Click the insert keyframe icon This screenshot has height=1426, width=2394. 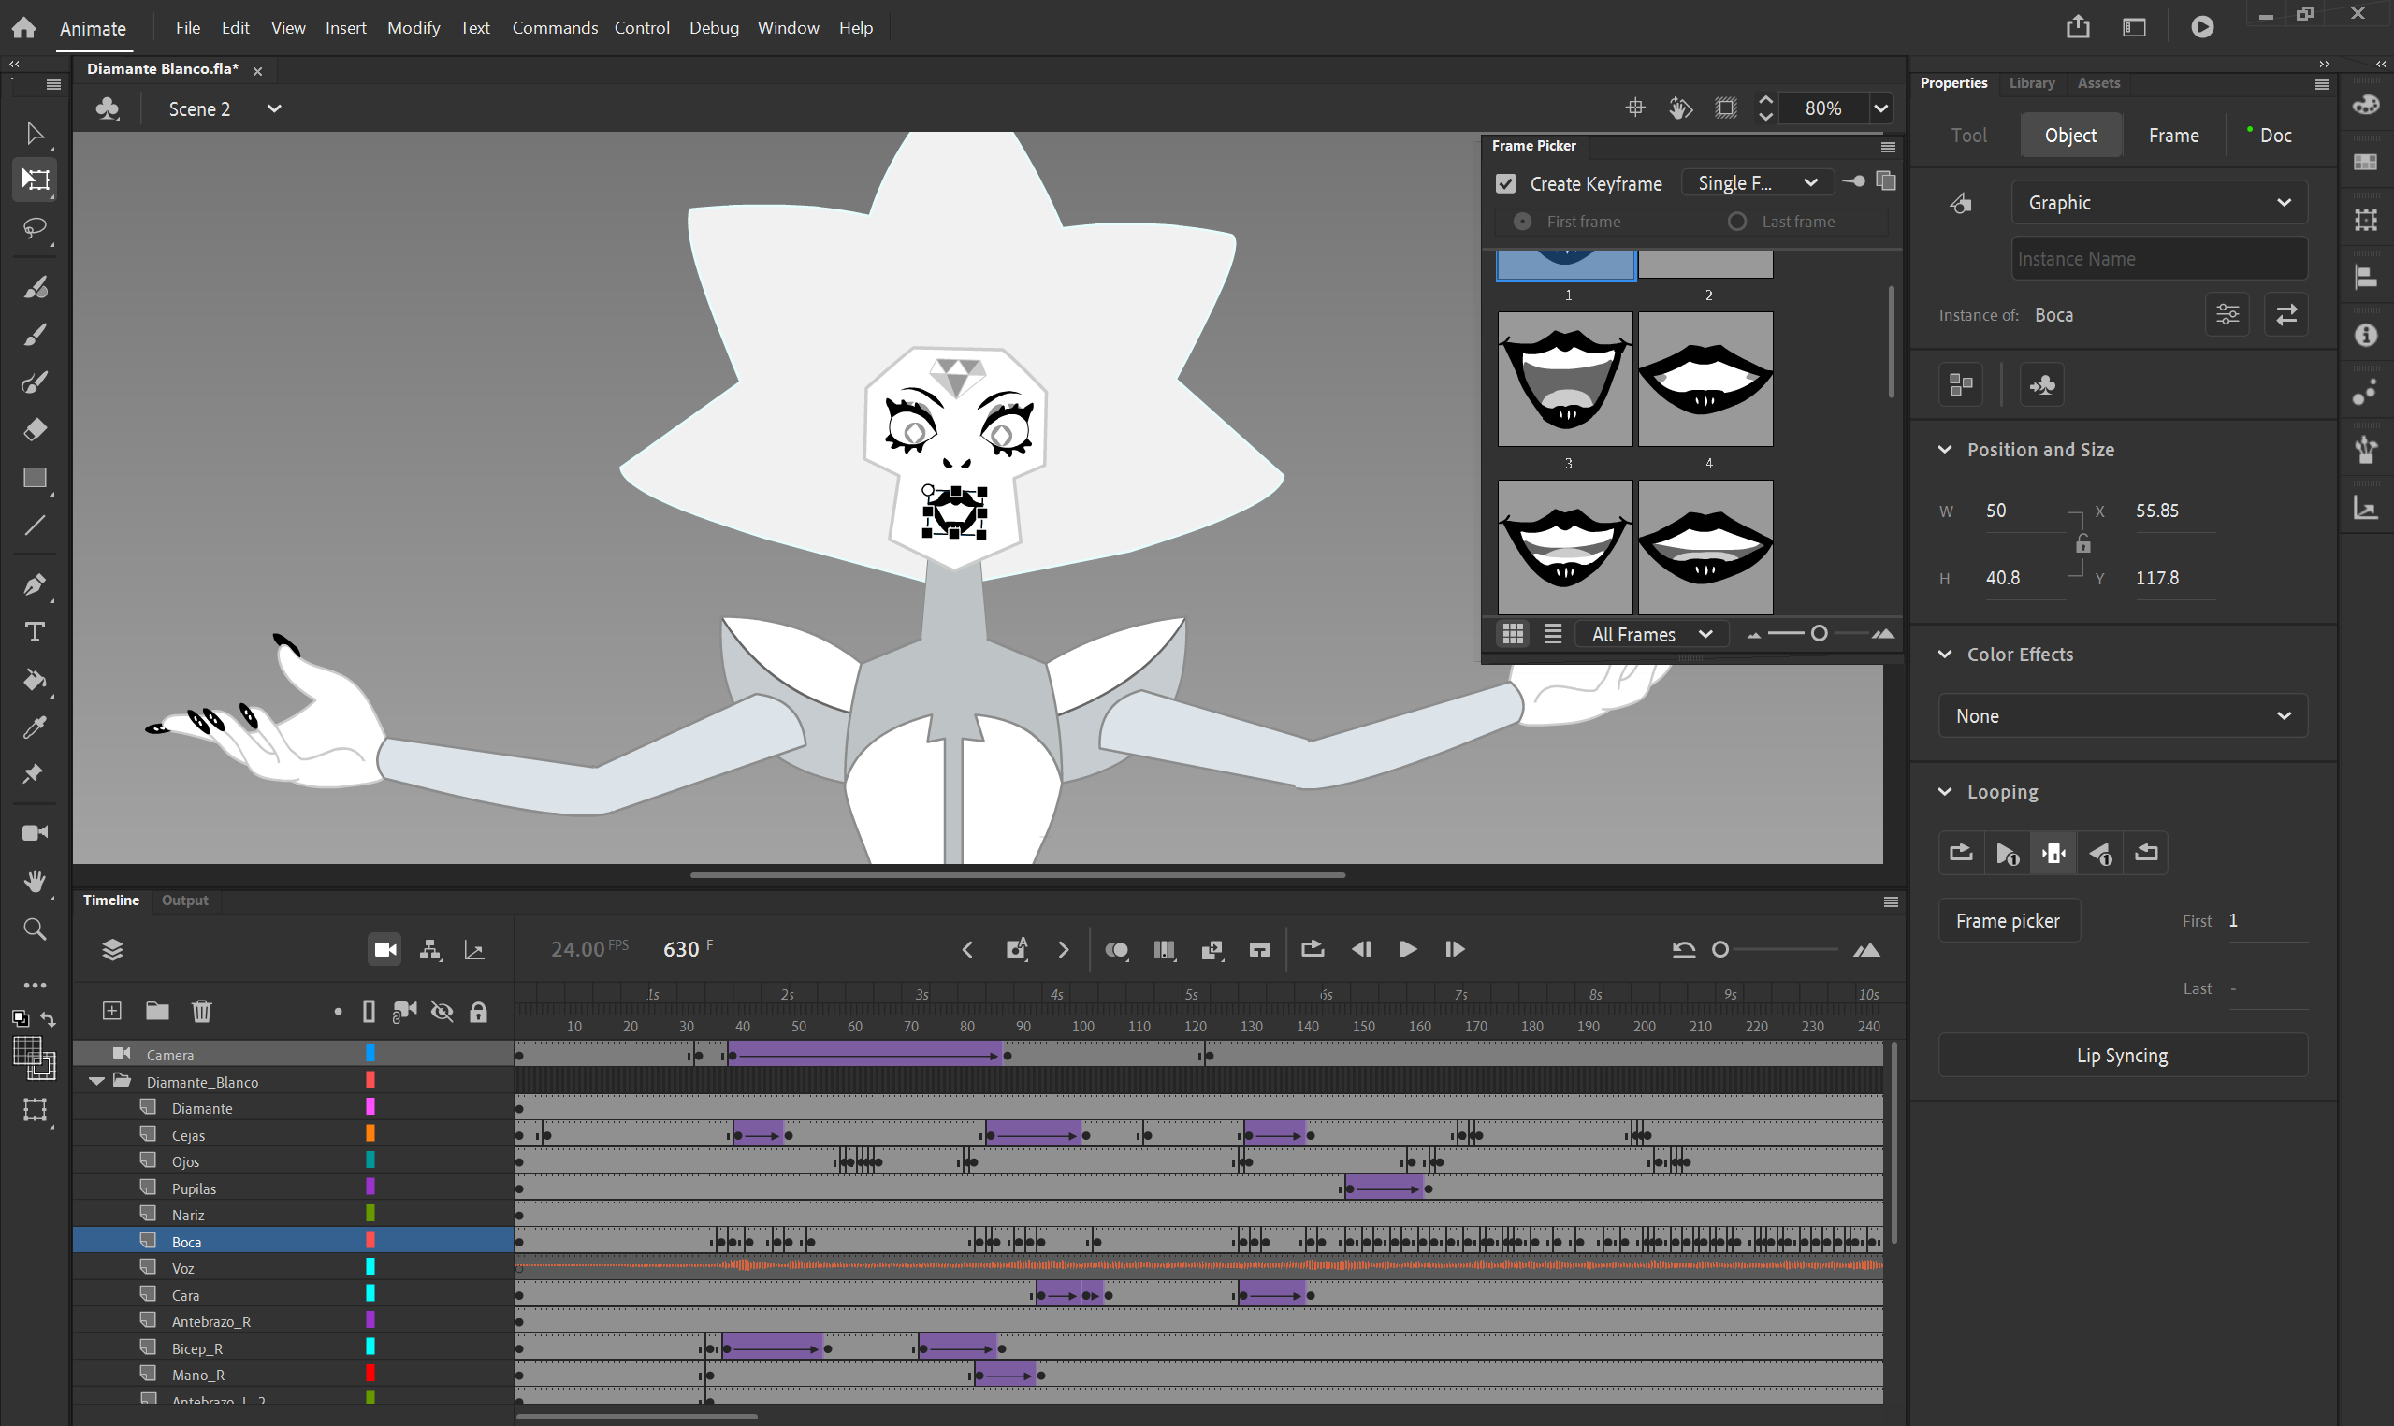pyautogui.click(x=1017, y=949)
